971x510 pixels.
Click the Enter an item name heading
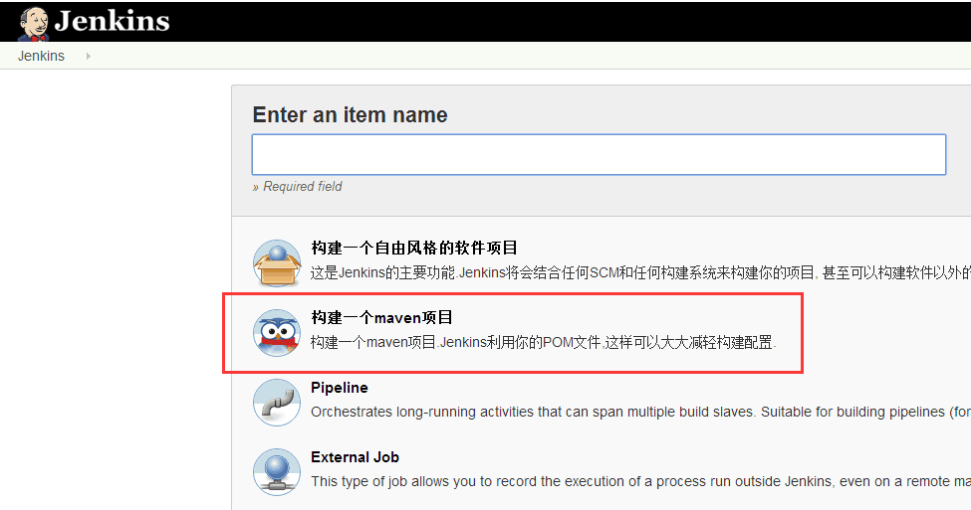point(350,115)
